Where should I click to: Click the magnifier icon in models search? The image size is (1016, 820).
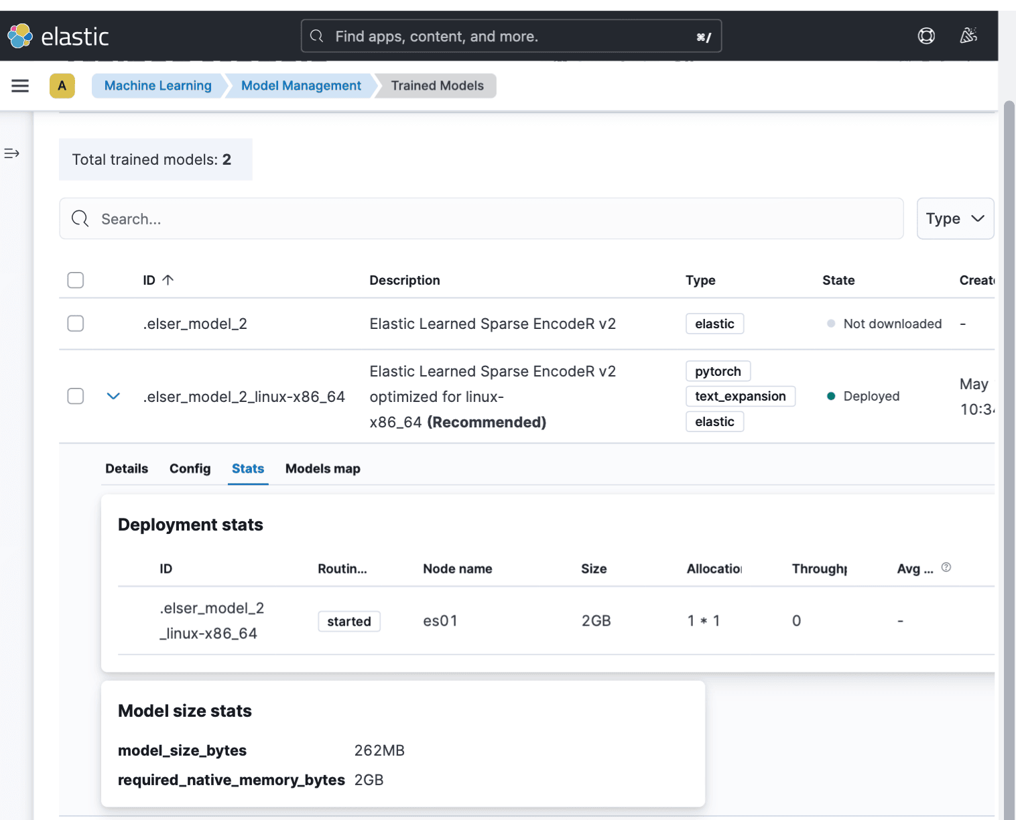(x=80, y=218)
